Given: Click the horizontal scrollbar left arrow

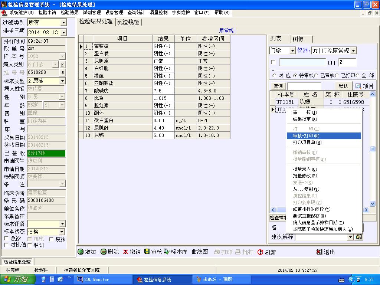Looking at the screenshot, I should coord(273,210).
